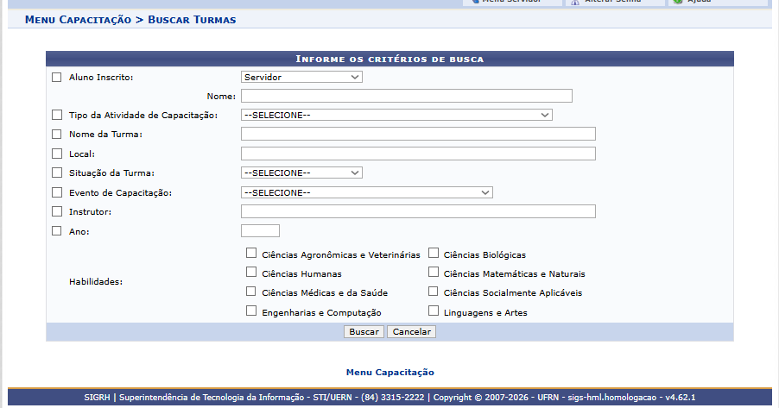Tick the Ciências Biológicas checkbox
Viewport: 779px width, 408px height.
point(434,253)
